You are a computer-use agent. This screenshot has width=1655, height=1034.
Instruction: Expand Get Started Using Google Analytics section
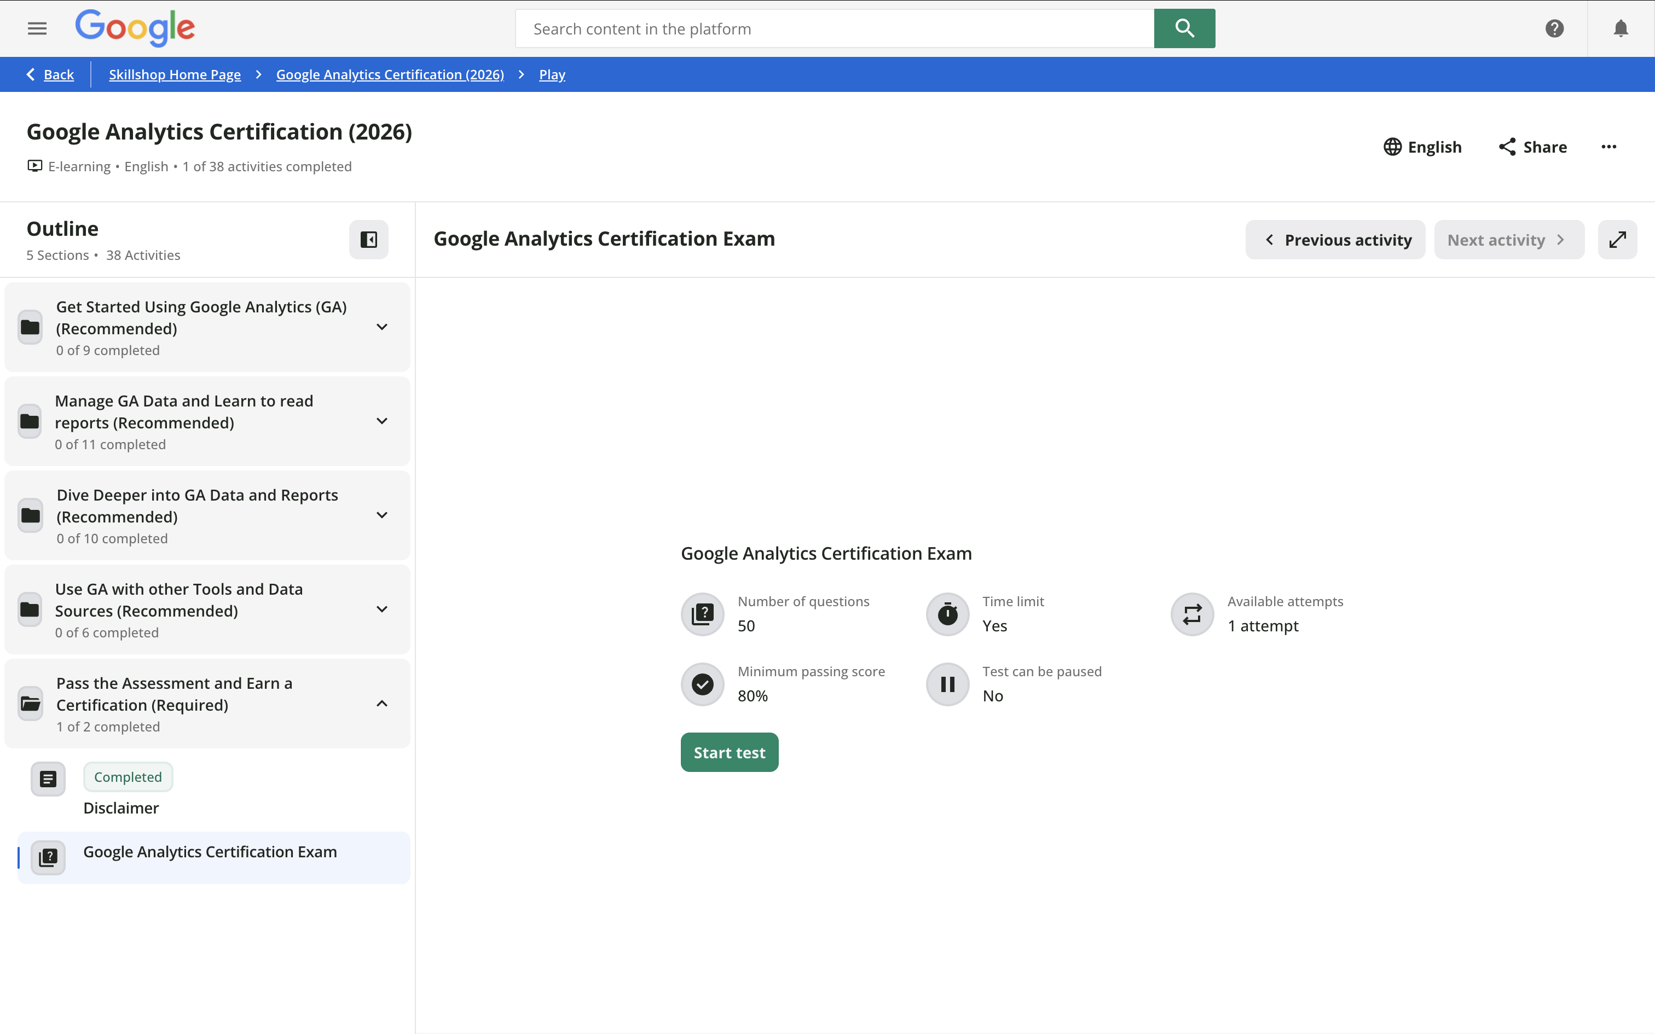(x=383, y=327)
